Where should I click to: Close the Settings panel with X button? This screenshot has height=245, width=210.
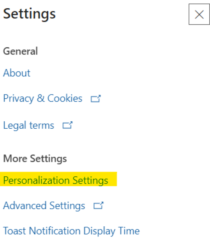point(199,14)
